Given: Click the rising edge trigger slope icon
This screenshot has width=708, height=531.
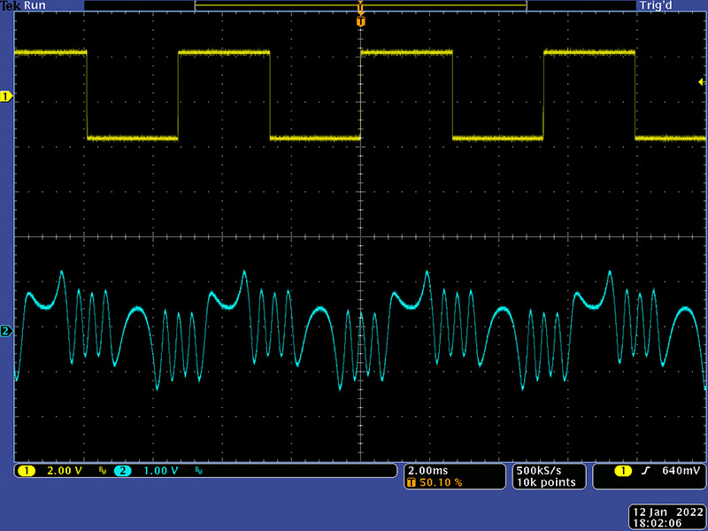Looking at the screenshot, I should click(646, 471).
